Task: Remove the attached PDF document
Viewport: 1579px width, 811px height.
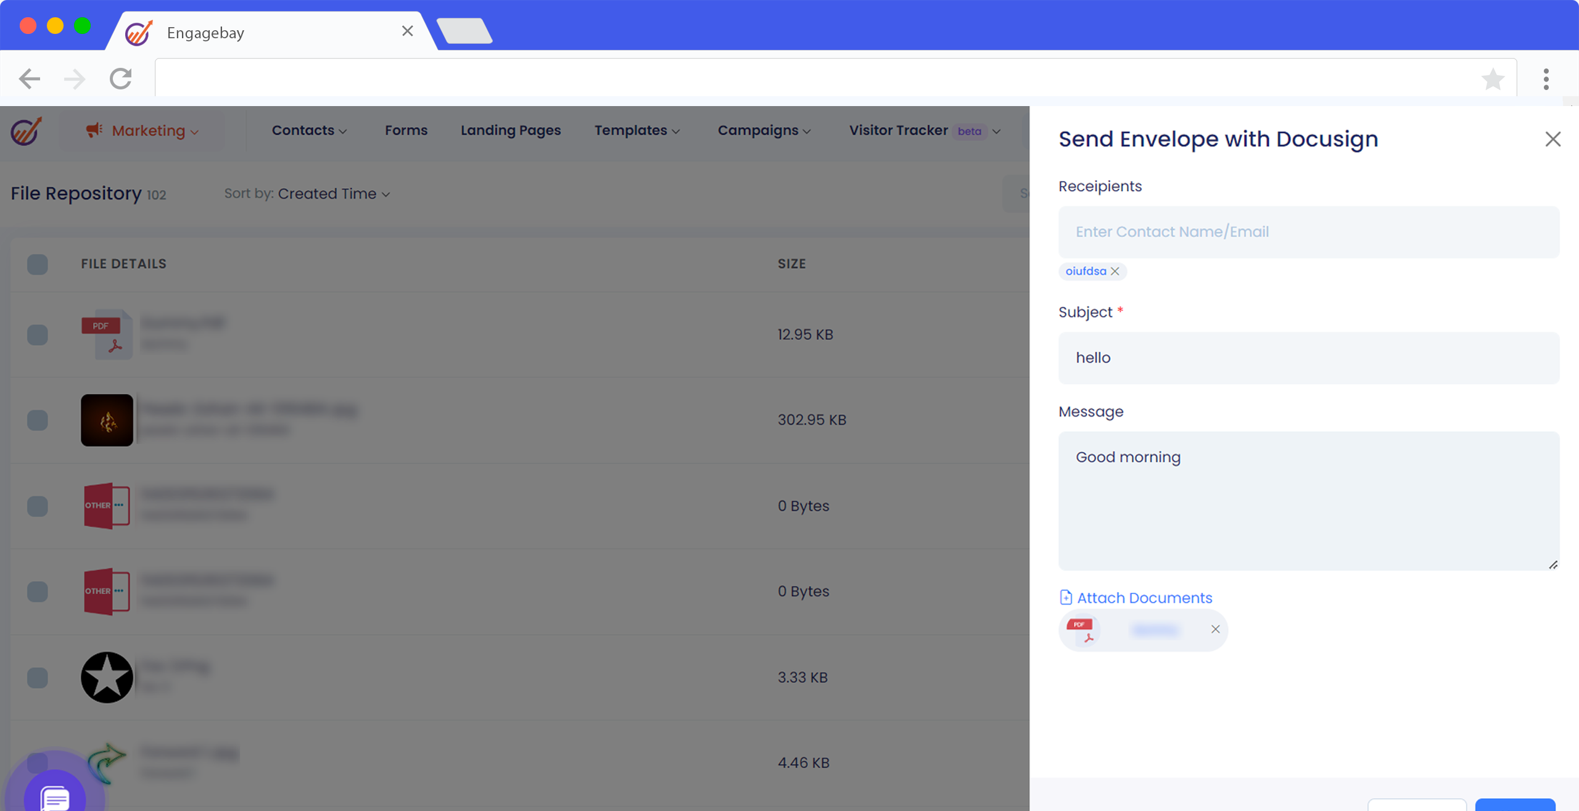Action: [1215, 629]
